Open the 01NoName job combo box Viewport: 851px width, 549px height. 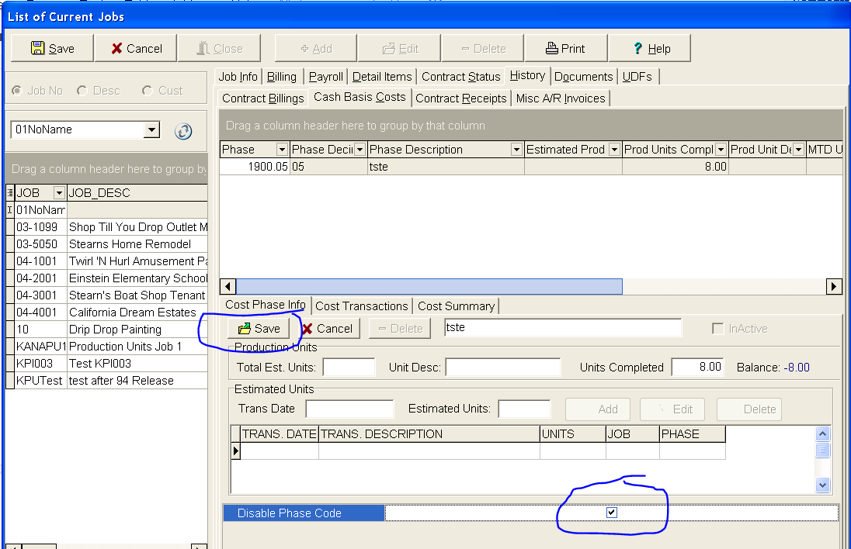coord(152,129)
